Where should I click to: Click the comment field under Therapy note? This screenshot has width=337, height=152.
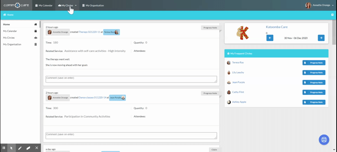131,79
